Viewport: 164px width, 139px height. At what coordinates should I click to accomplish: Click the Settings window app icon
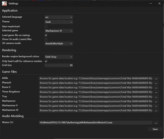[4, 4]
